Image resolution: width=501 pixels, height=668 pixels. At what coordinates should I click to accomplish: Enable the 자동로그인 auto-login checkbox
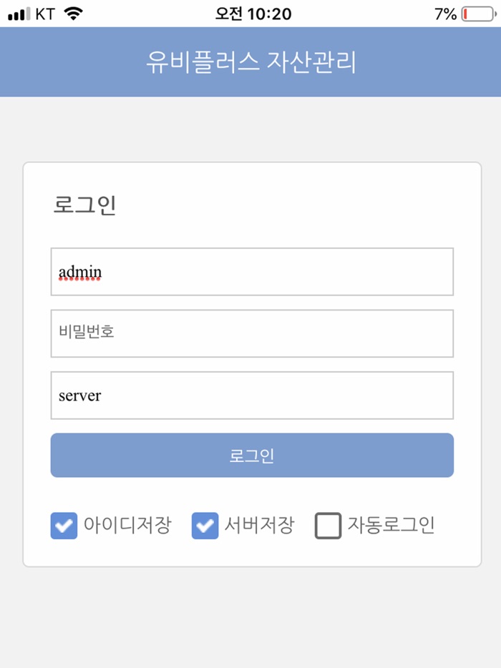click(328, 525)
